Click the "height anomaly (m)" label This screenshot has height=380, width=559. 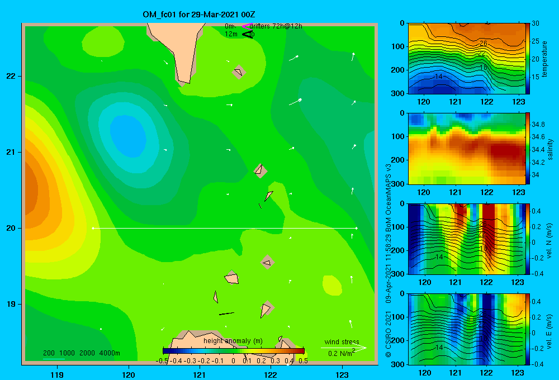click(x=233, y=341)
